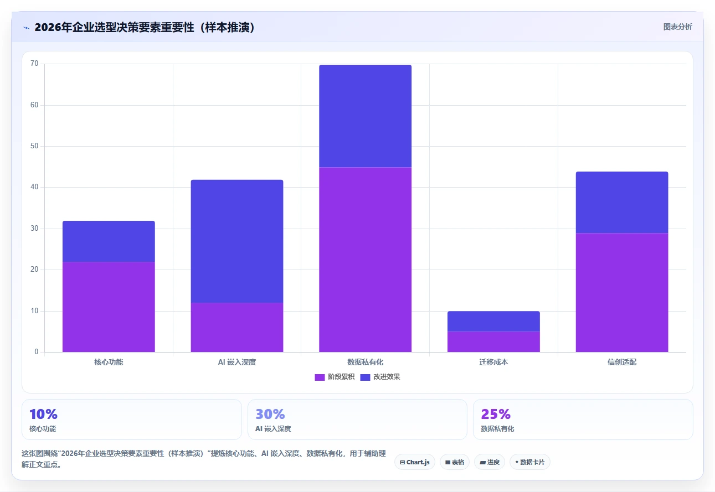The width and height of the screenshot is (715, 492).
Task: Click the 数据卡片 tag chip
Action: tap(530, 462)
